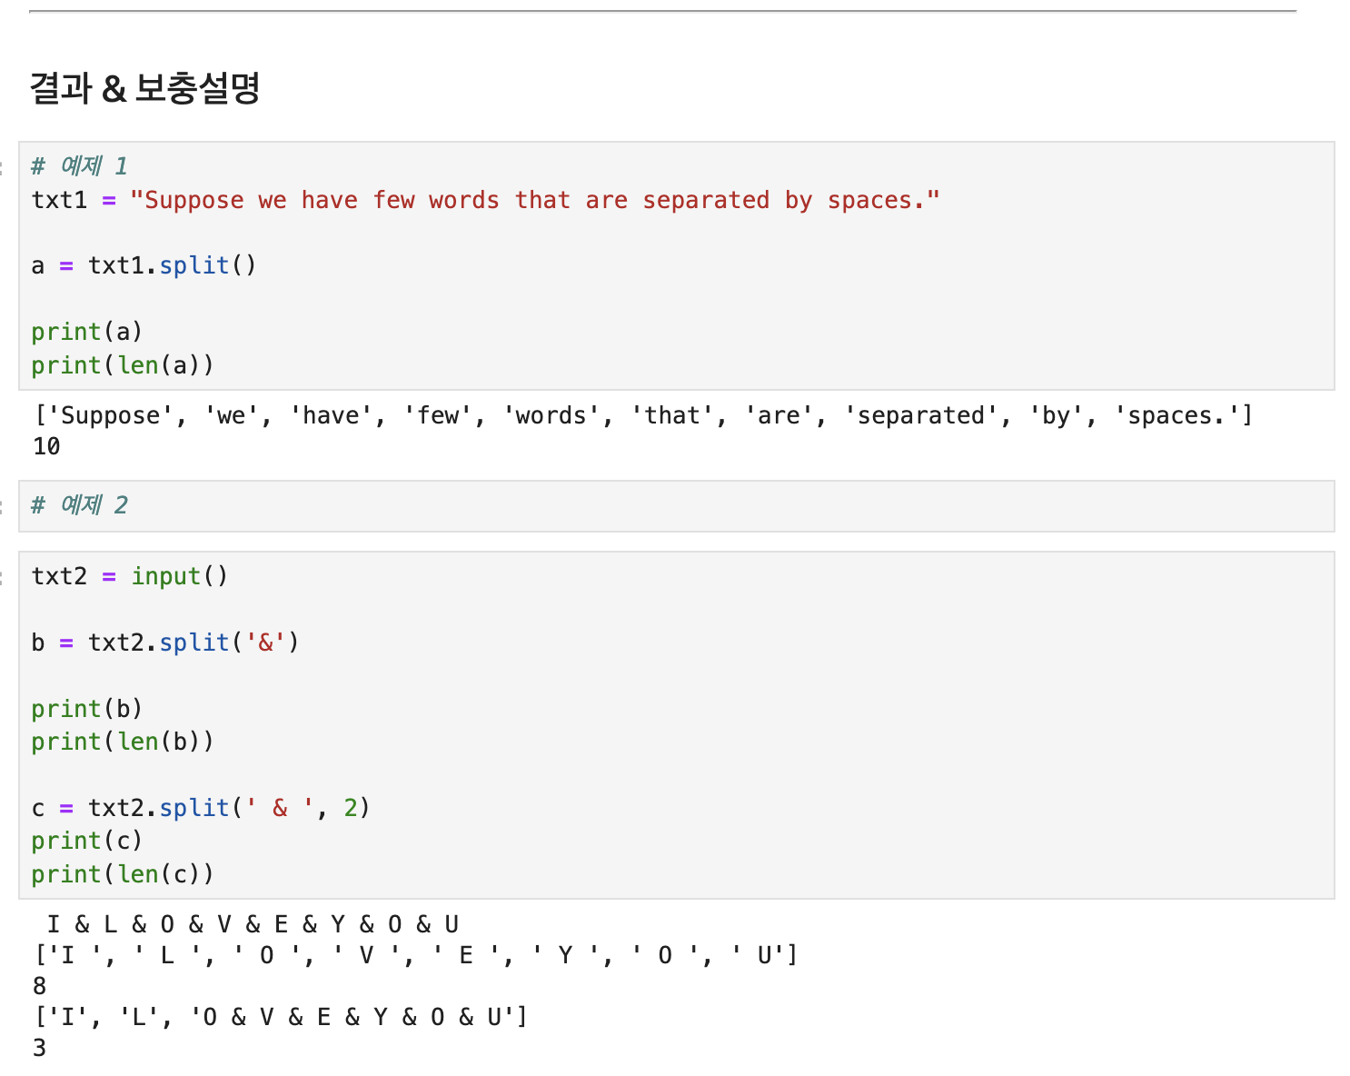Screen dimensions: 1350x1076
Task: Click the 'a = txt1.split()' code line
Action: click(144, 265)
